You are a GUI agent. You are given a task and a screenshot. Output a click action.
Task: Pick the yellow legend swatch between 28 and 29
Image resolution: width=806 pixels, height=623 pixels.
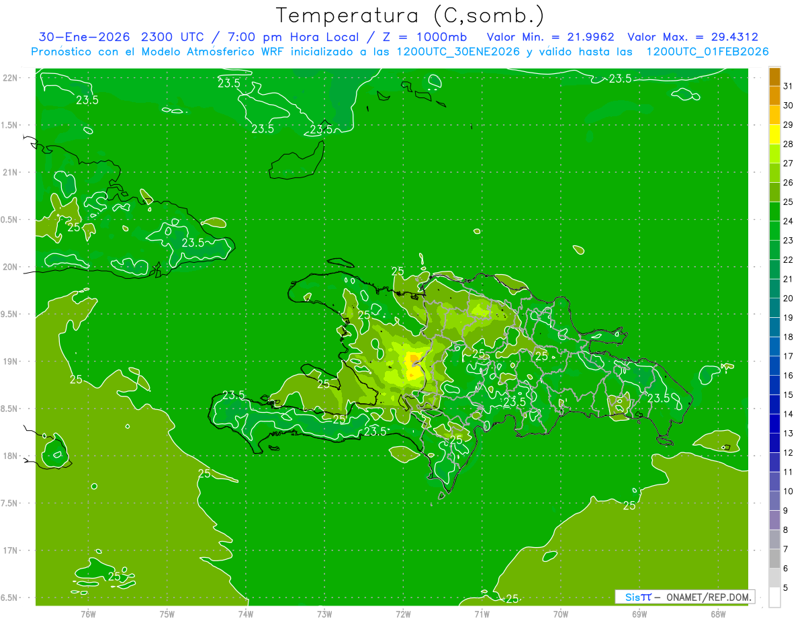click(x=774, y=134)
